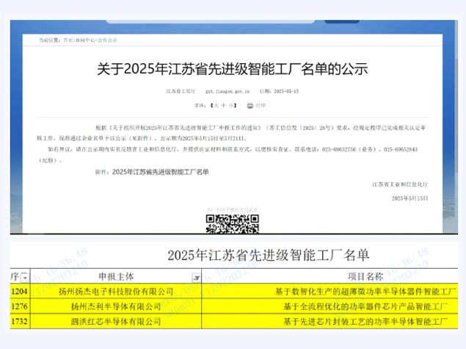466x349 pixels.
Task: Click the spreadsheet title 2025年江苏省先进级智能工厂名单
Action: coord(269,255)
